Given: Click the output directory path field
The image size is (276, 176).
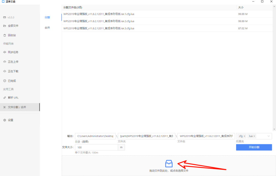Looking at the screenshot, I should (95, 136).
